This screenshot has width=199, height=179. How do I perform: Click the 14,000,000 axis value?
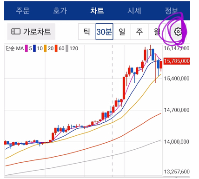point(177,142)
